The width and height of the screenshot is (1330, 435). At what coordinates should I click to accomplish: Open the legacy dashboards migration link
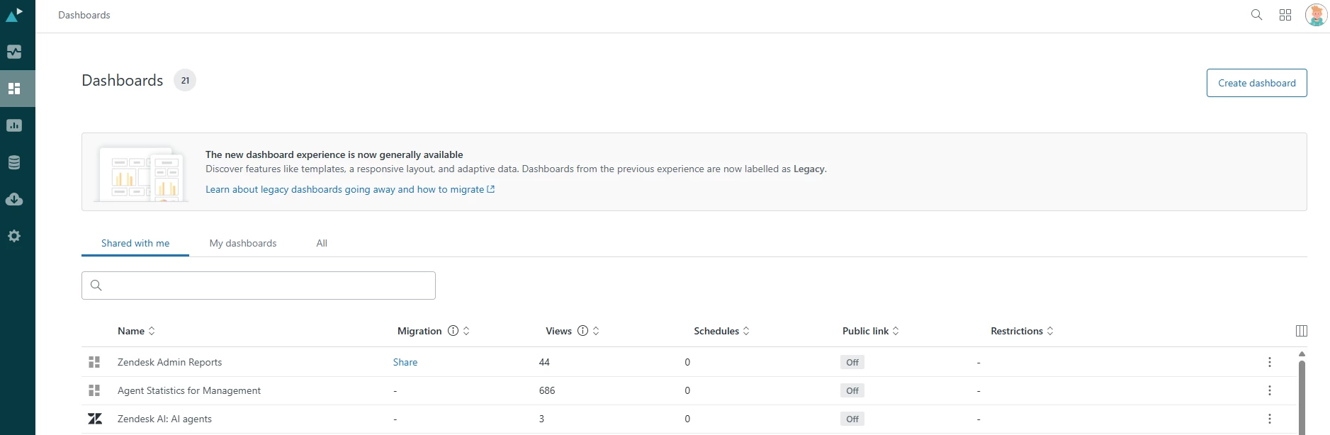click(350, 189)
